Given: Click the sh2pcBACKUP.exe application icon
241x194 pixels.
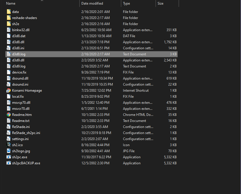Looking at the screenshot, I should tap(9, 163).
